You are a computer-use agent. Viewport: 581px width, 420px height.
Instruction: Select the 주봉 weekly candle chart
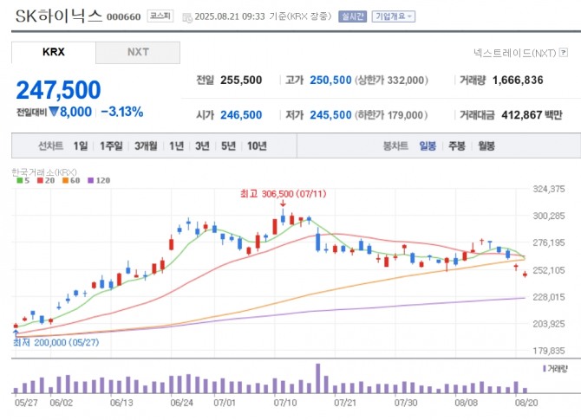click(456, 146)
